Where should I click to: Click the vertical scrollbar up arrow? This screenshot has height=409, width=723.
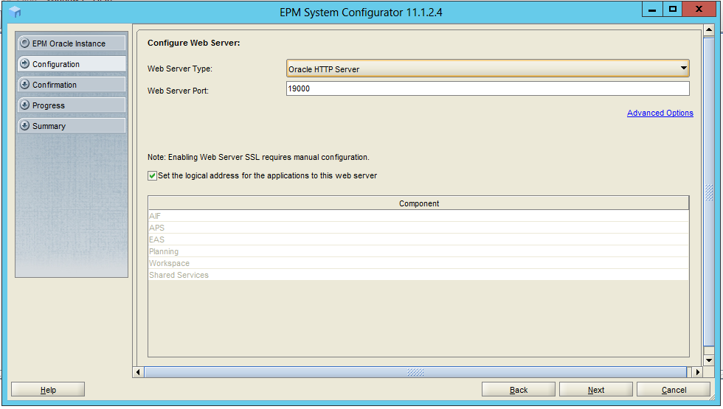coord(709,30)
